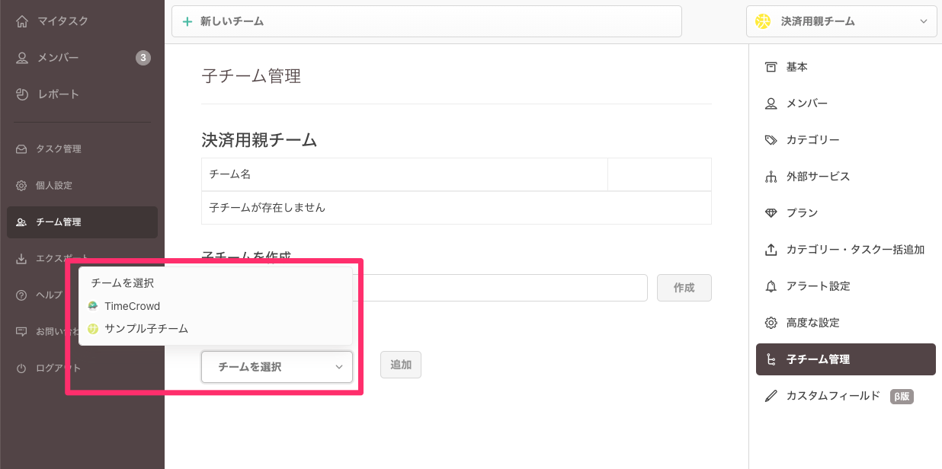Click the pie chart icon for レポート
Screen dimensions: 942x469
[x=22, y=94]
